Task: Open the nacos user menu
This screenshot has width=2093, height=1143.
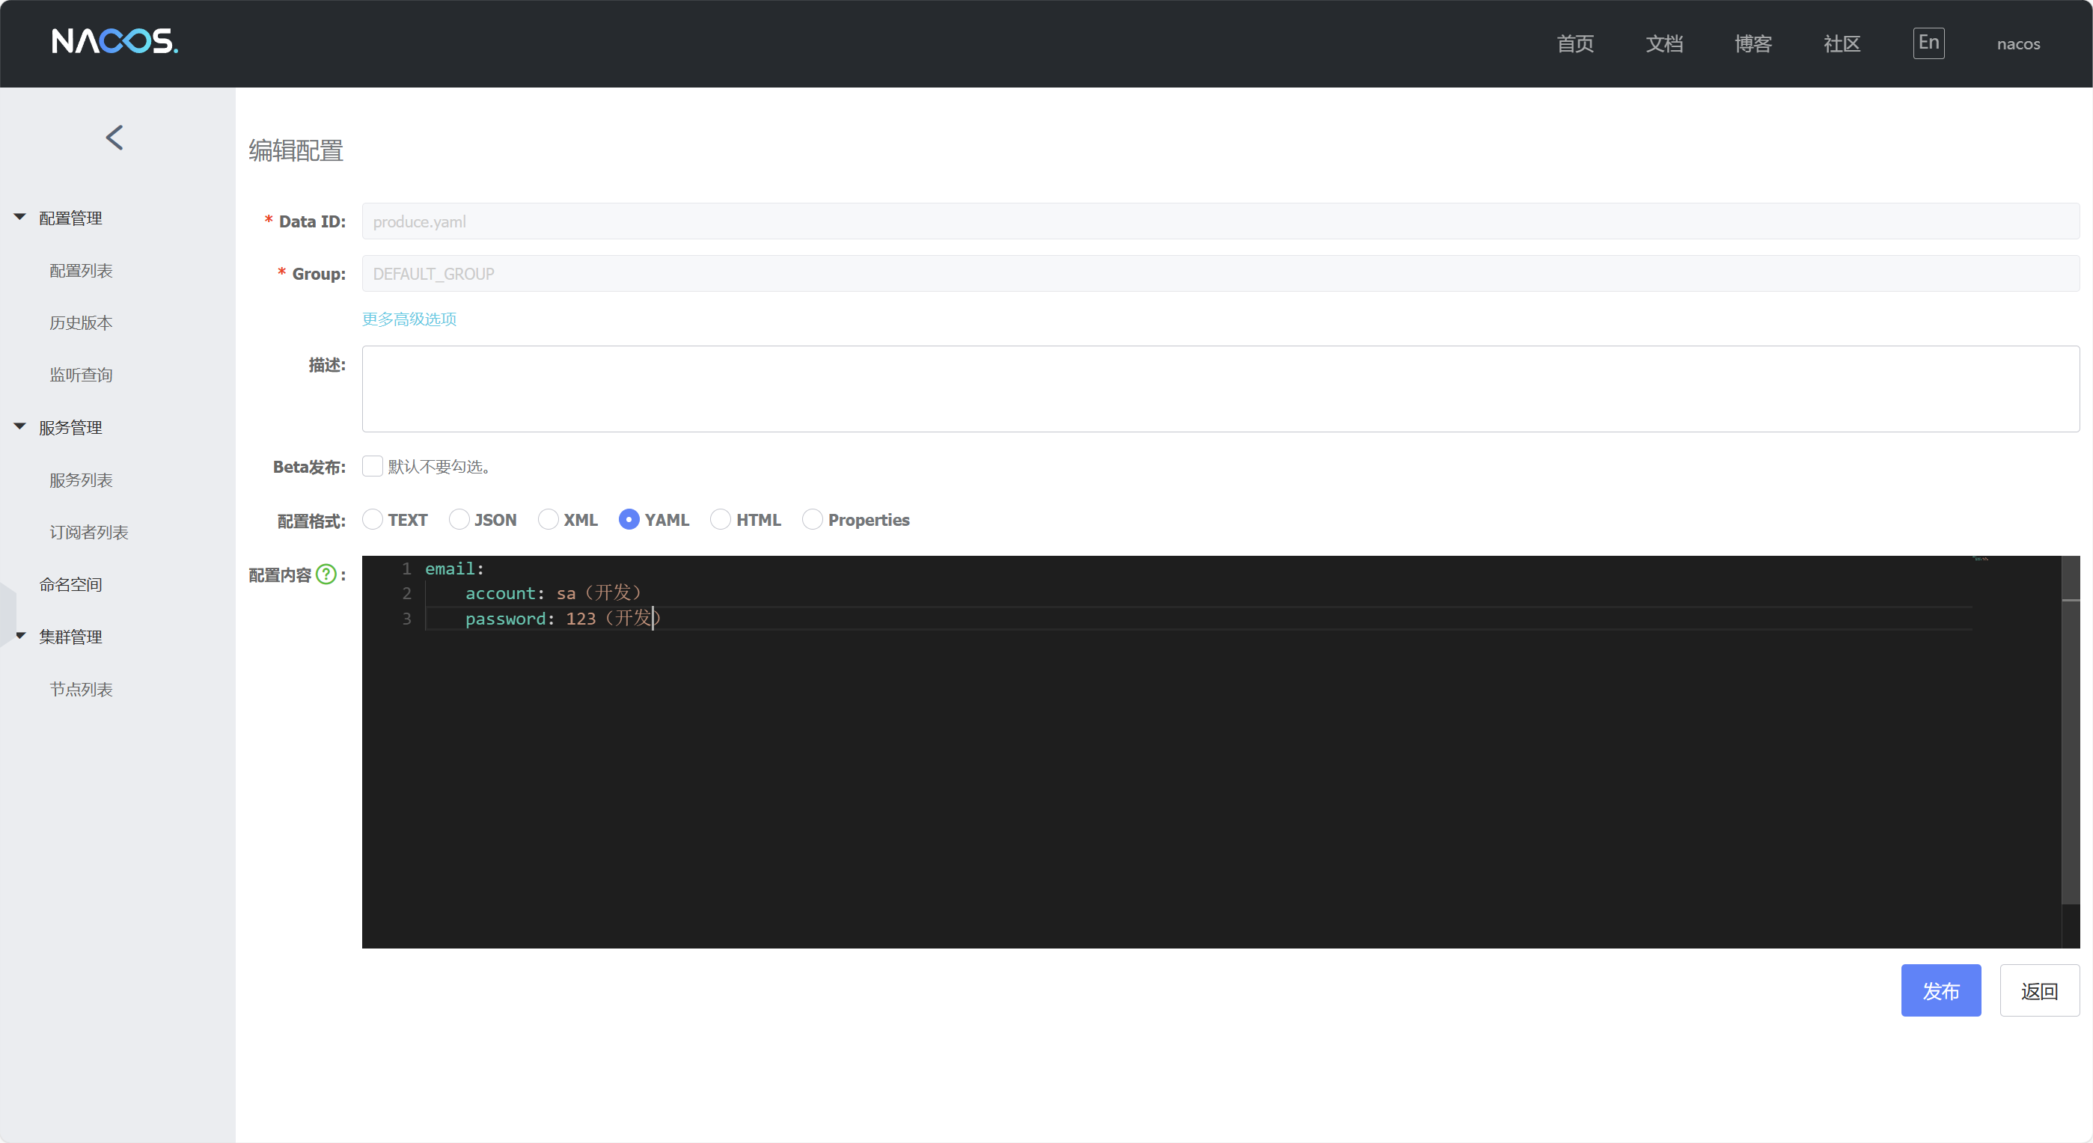Action: 2018,44
